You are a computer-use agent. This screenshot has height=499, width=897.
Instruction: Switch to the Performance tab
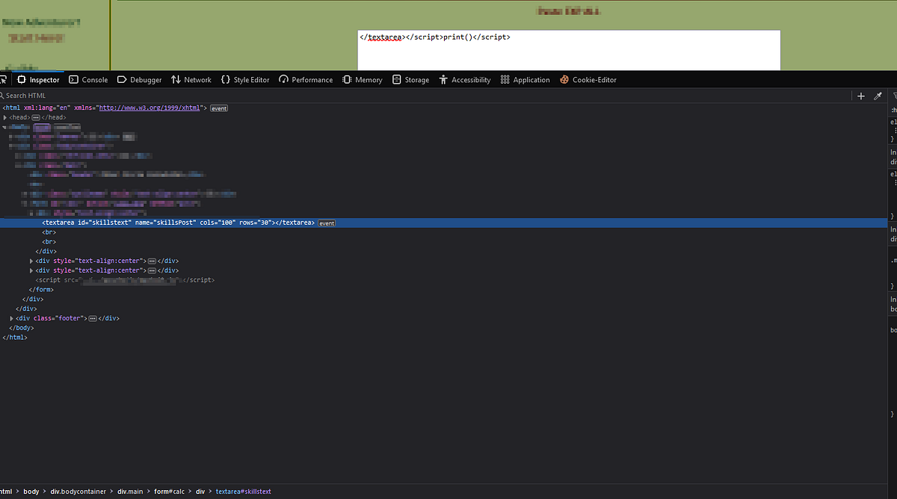click(306, 80)
